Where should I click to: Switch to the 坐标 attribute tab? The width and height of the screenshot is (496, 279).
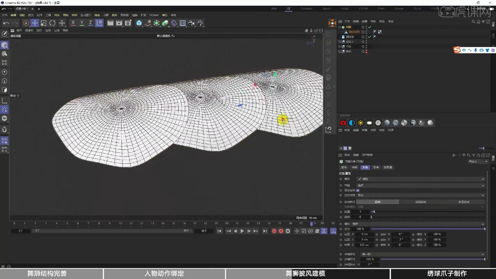pyautogui.click(x=354, y=167)
